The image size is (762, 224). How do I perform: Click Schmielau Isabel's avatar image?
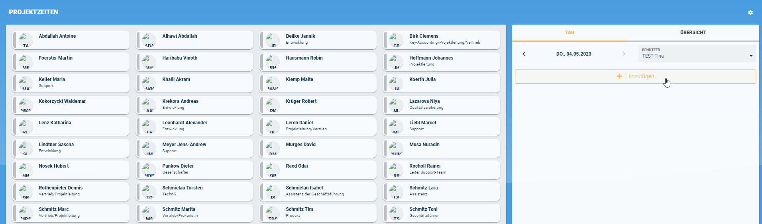tap(273, 192)
